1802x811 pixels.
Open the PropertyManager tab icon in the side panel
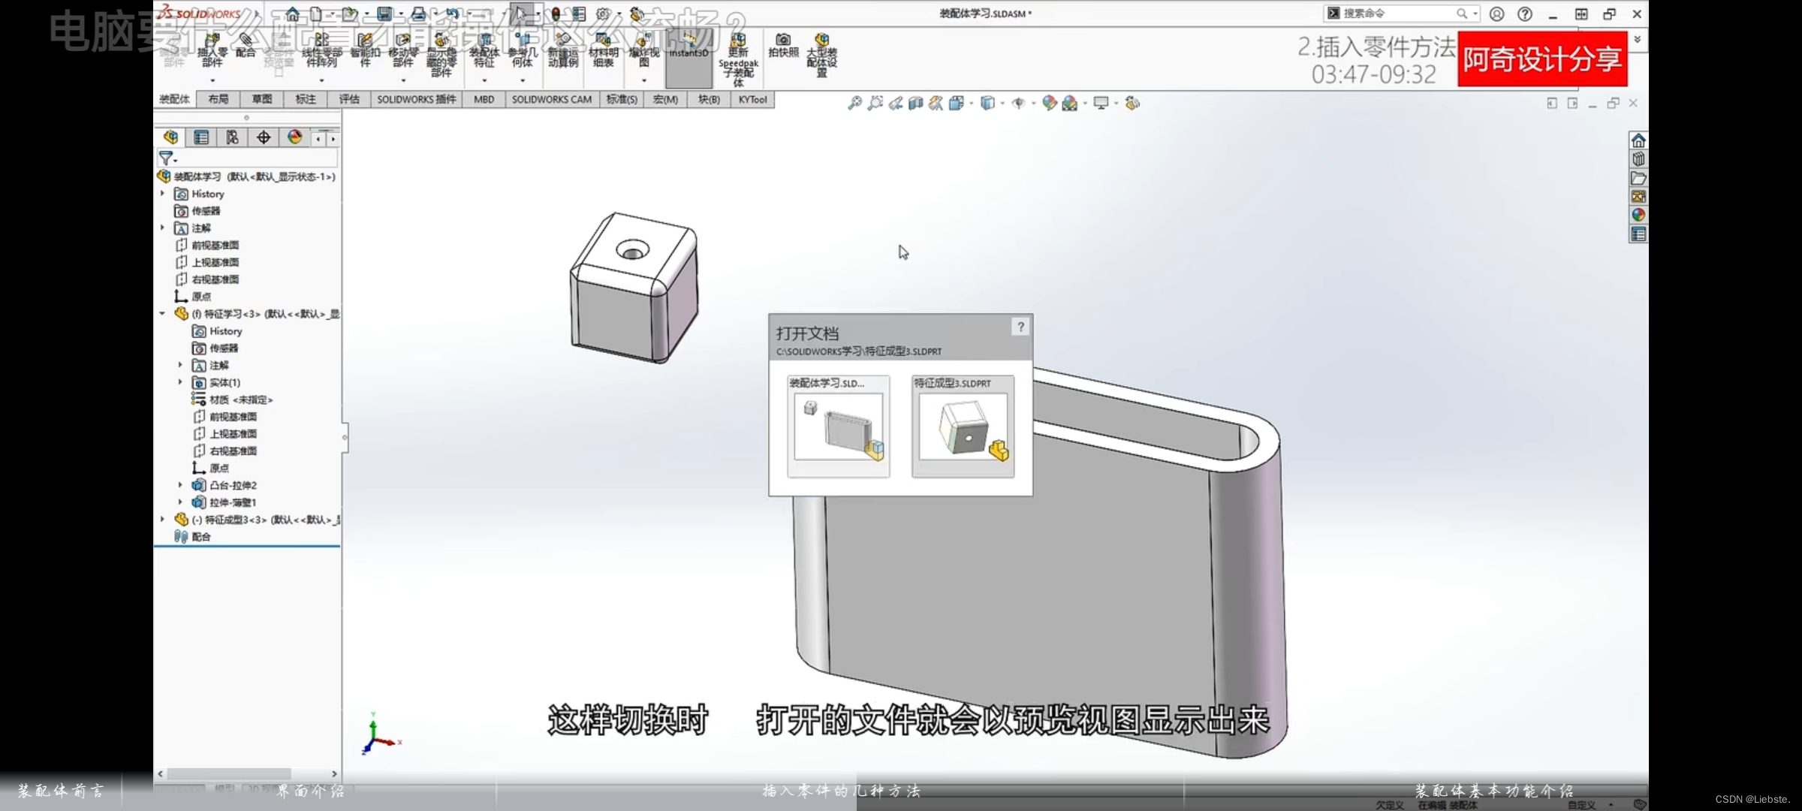(x=201, y=137)
